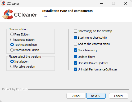Uncheck Uninstall PerformanceOptimizer option
The height and width of the screenshot is (102, 132).
[x=75, y=69]
